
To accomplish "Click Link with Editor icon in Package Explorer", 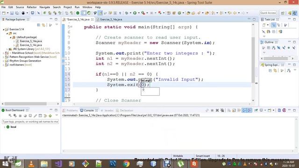I will [43, 25].
